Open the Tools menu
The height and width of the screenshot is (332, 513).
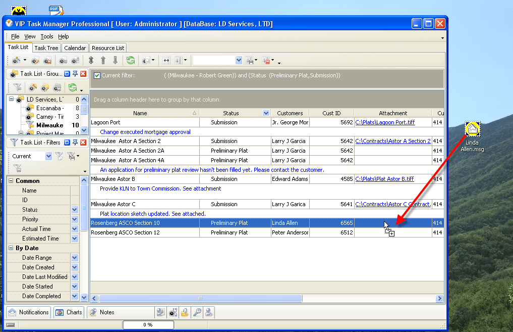pos(47,36)
